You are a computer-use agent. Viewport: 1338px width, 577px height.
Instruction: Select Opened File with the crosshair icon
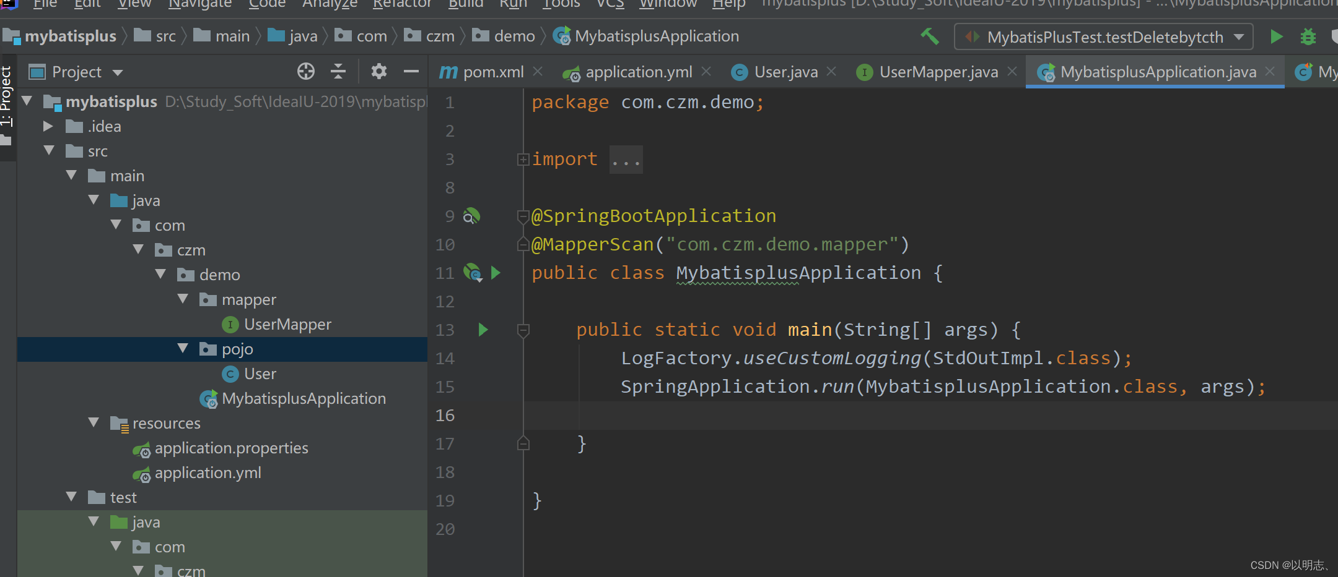pyautogui.click(x=306, y=71)
